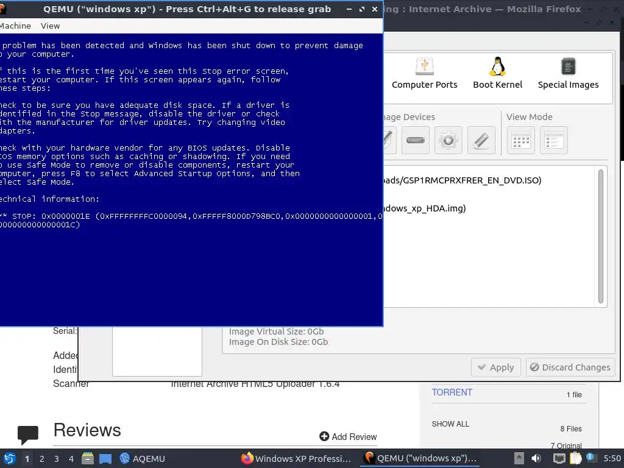Select the windows_xp_HDA.img device entry

(x=425, y=208)
